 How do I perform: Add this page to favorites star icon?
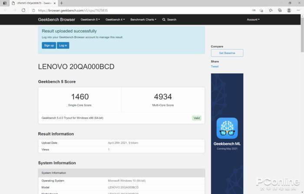261,10
